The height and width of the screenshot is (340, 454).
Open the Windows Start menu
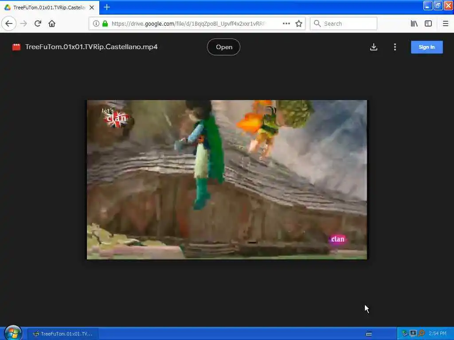13,333
